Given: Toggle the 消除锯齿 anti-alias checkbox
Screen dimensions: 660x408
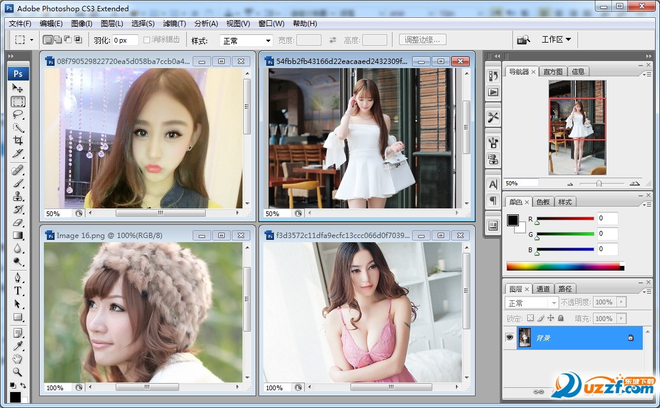Looking at the screenshot, I should click(147, 40).
